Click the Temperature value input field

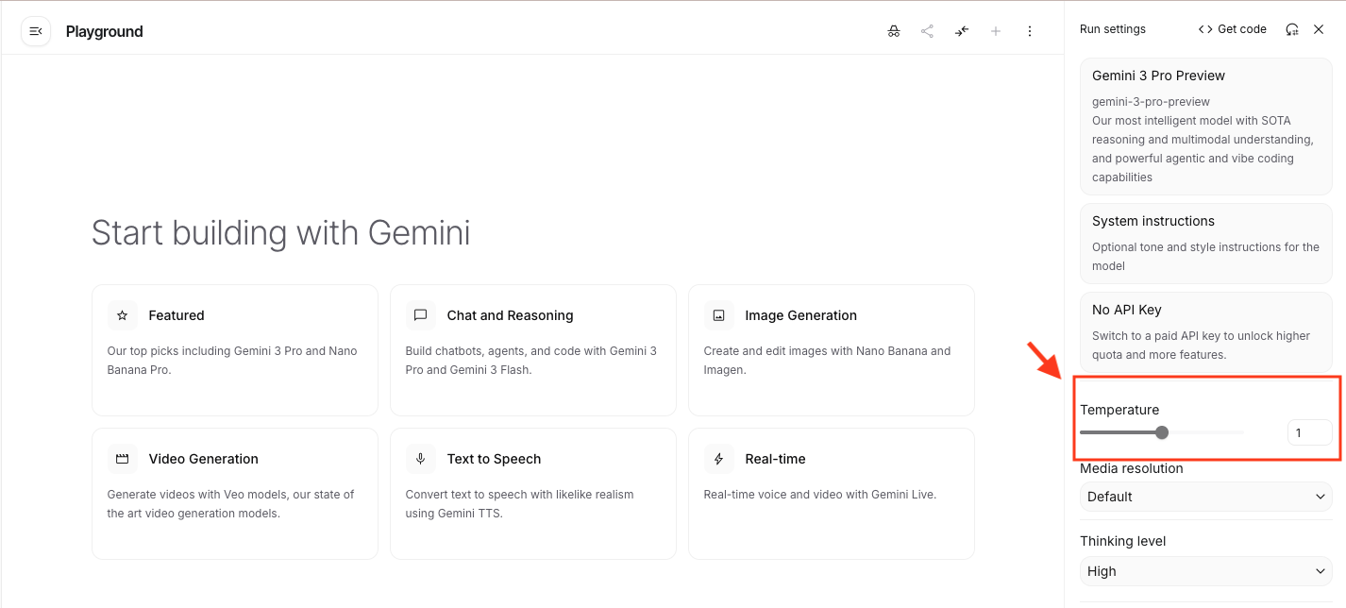click(x=1309, y=432)
